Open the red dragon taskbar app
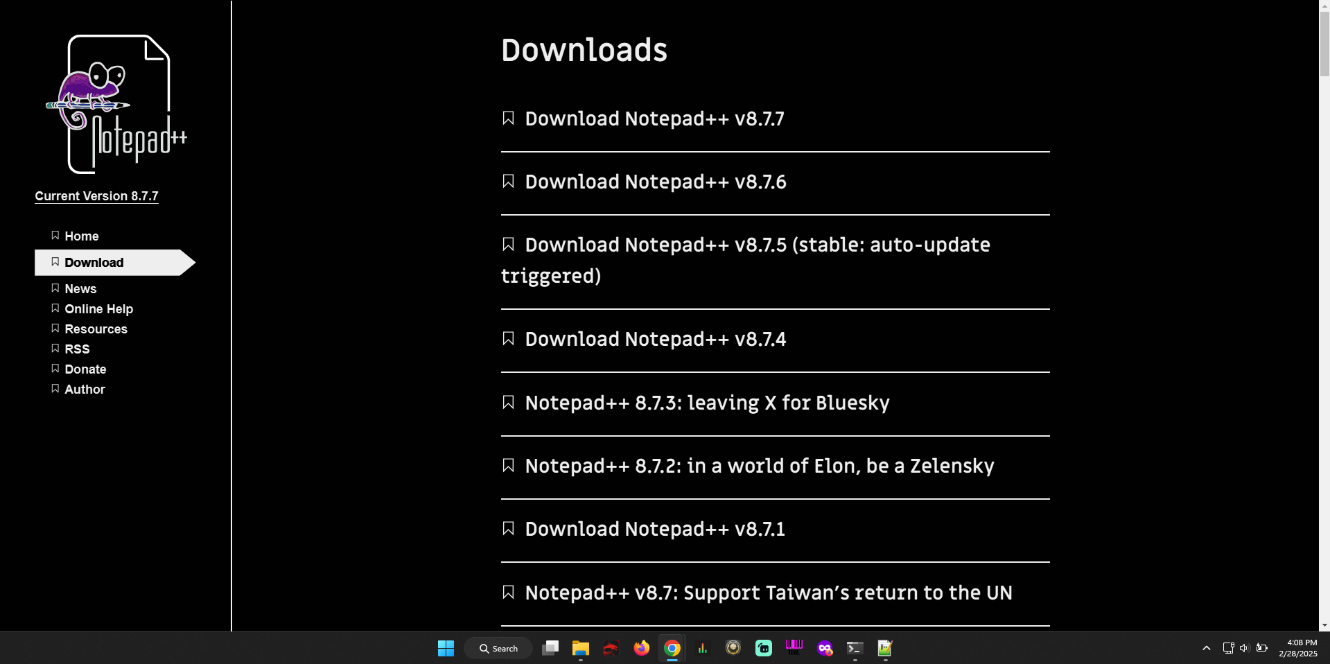This screenshot has width=1330, height=664. pyautogui.click(x=611, y=648)
